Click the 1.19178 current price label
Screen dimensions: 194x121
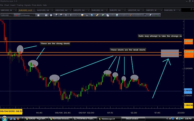coord(188,91)
